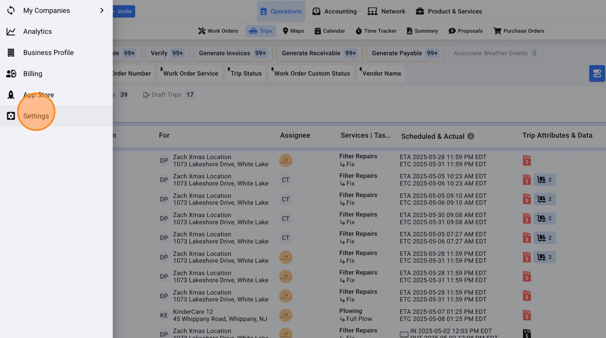This screenshot has width=606, height=338.
Task: Open Settings from the sidebar
Action: (x=36, y=116)
